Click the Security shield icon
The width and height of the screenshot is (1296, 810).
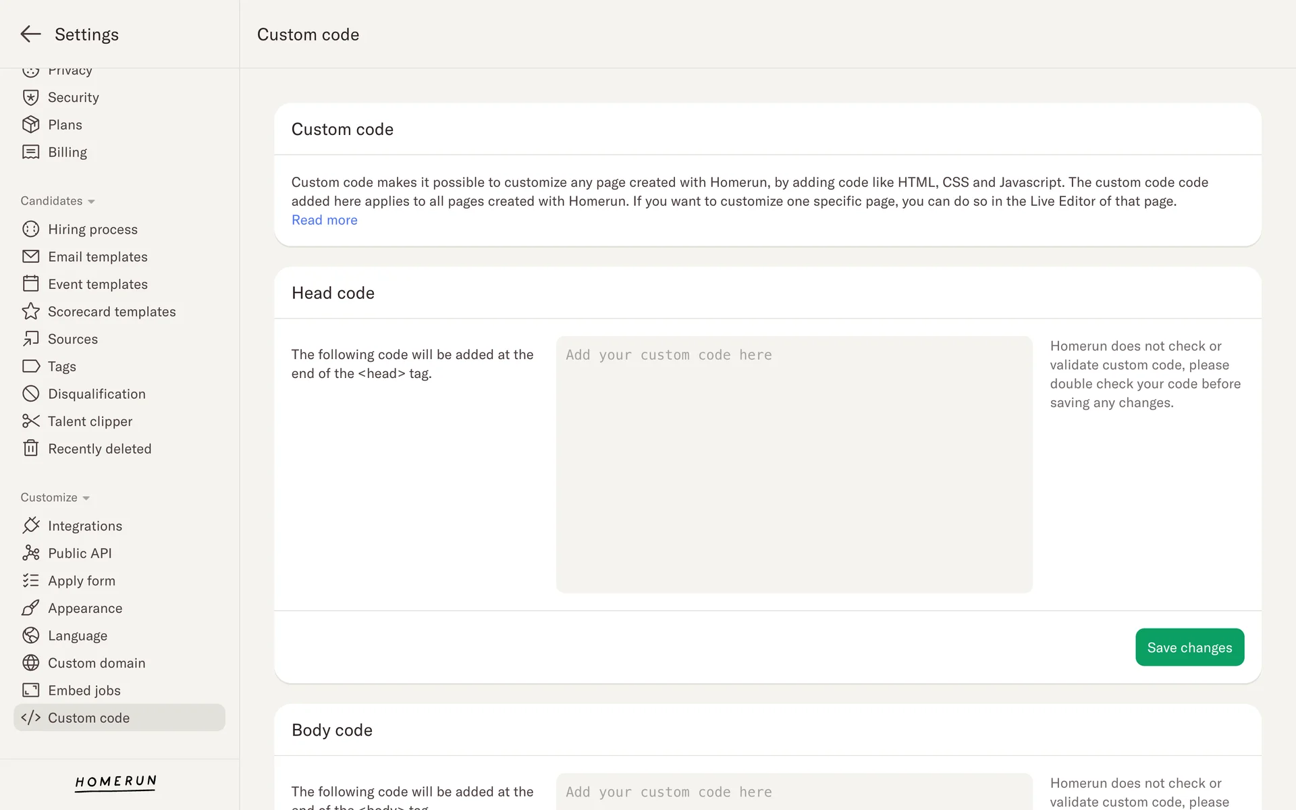[30, 97]
